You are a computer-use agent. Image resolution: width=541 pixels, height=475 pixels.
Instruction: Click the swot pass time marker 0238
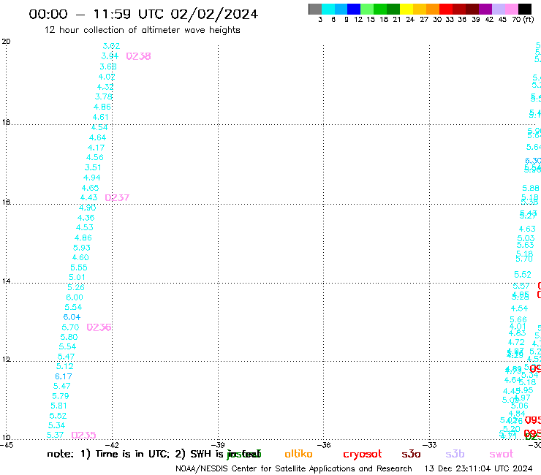click(138, 56)
